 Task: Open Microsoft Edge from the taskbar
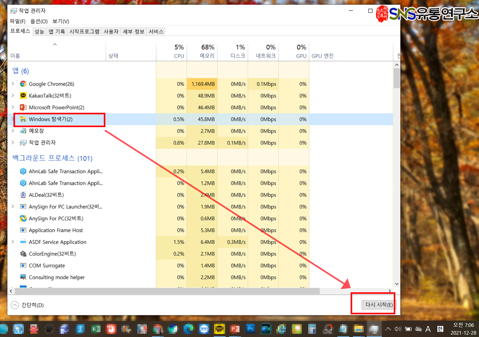[188, 329]
